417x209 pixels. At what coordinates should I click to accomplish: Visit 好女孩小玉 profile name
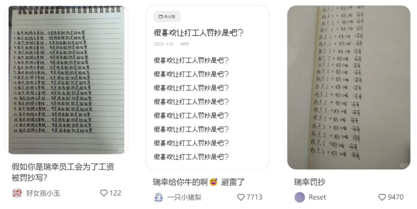(x=43, y=193)
